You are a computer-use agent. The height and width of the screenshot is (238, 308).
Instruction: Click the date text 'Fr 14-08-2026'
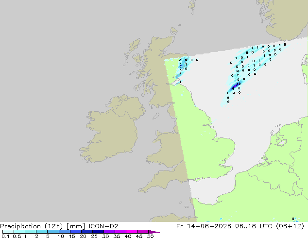204,226
